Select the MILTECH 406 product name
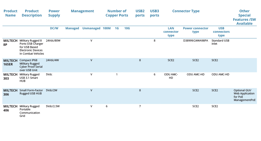The width and height of the screenshot is (261, 141). point(10,108)
